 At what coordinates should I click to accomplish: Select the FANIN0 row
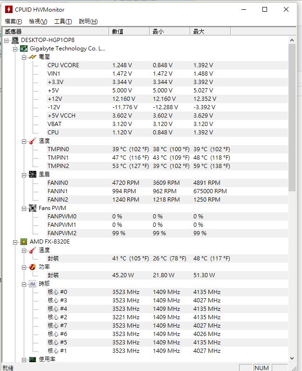[167, 183]
